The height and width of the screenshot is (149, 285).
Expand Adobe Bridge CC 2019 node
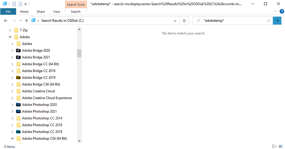pyautogui.click(x=12, y=78)
